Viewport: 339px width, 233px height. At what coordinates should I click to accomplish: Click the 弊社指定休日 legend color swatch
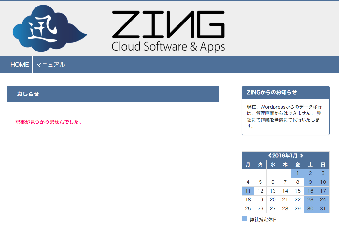point(244,219)
